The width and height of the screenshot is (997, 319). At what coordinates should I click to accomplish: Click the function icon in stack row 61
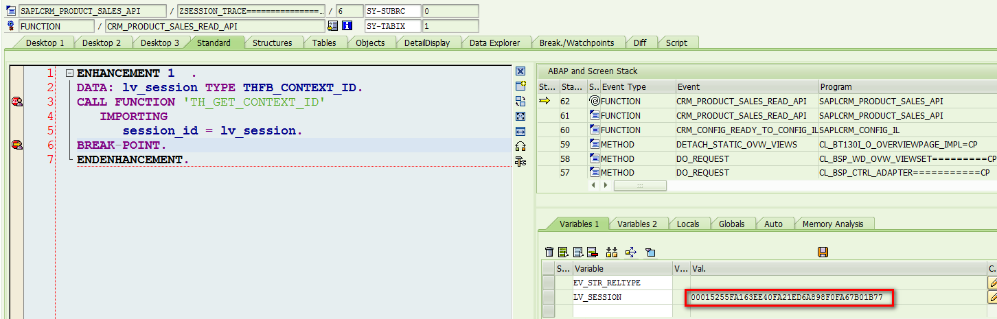click(x=595, y=115)
